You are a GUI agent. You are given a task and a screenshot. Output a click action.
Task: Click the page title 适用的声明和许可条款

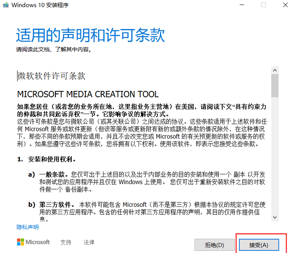click(90, 35)
